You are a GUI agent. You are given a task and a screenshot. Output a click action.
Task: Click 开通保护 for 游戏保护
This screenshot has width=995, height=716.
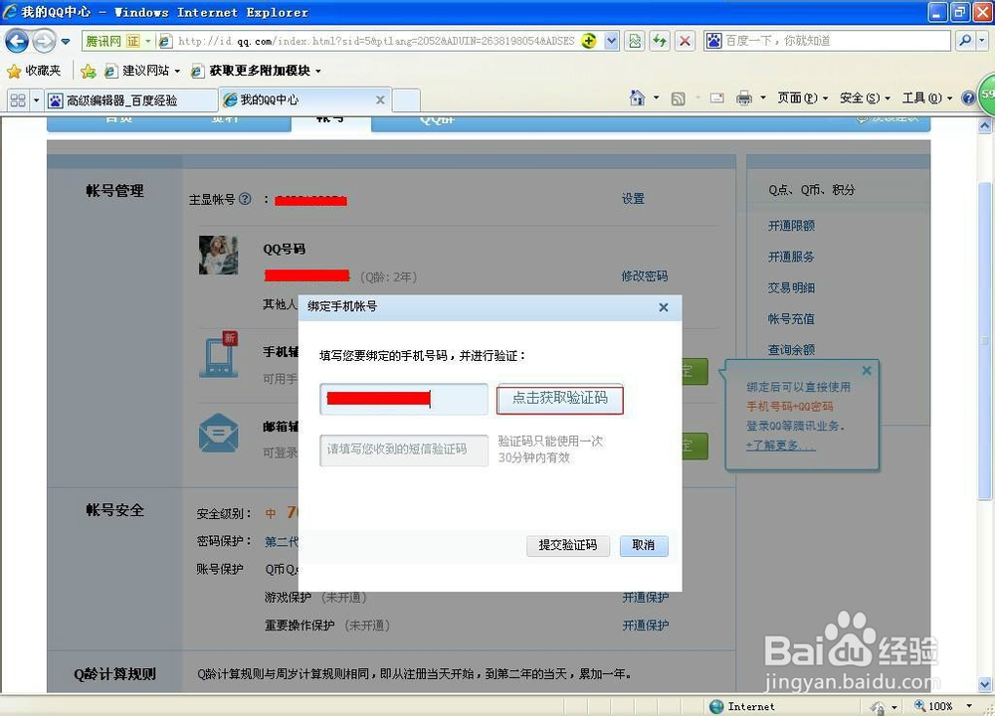coord(645,598)
